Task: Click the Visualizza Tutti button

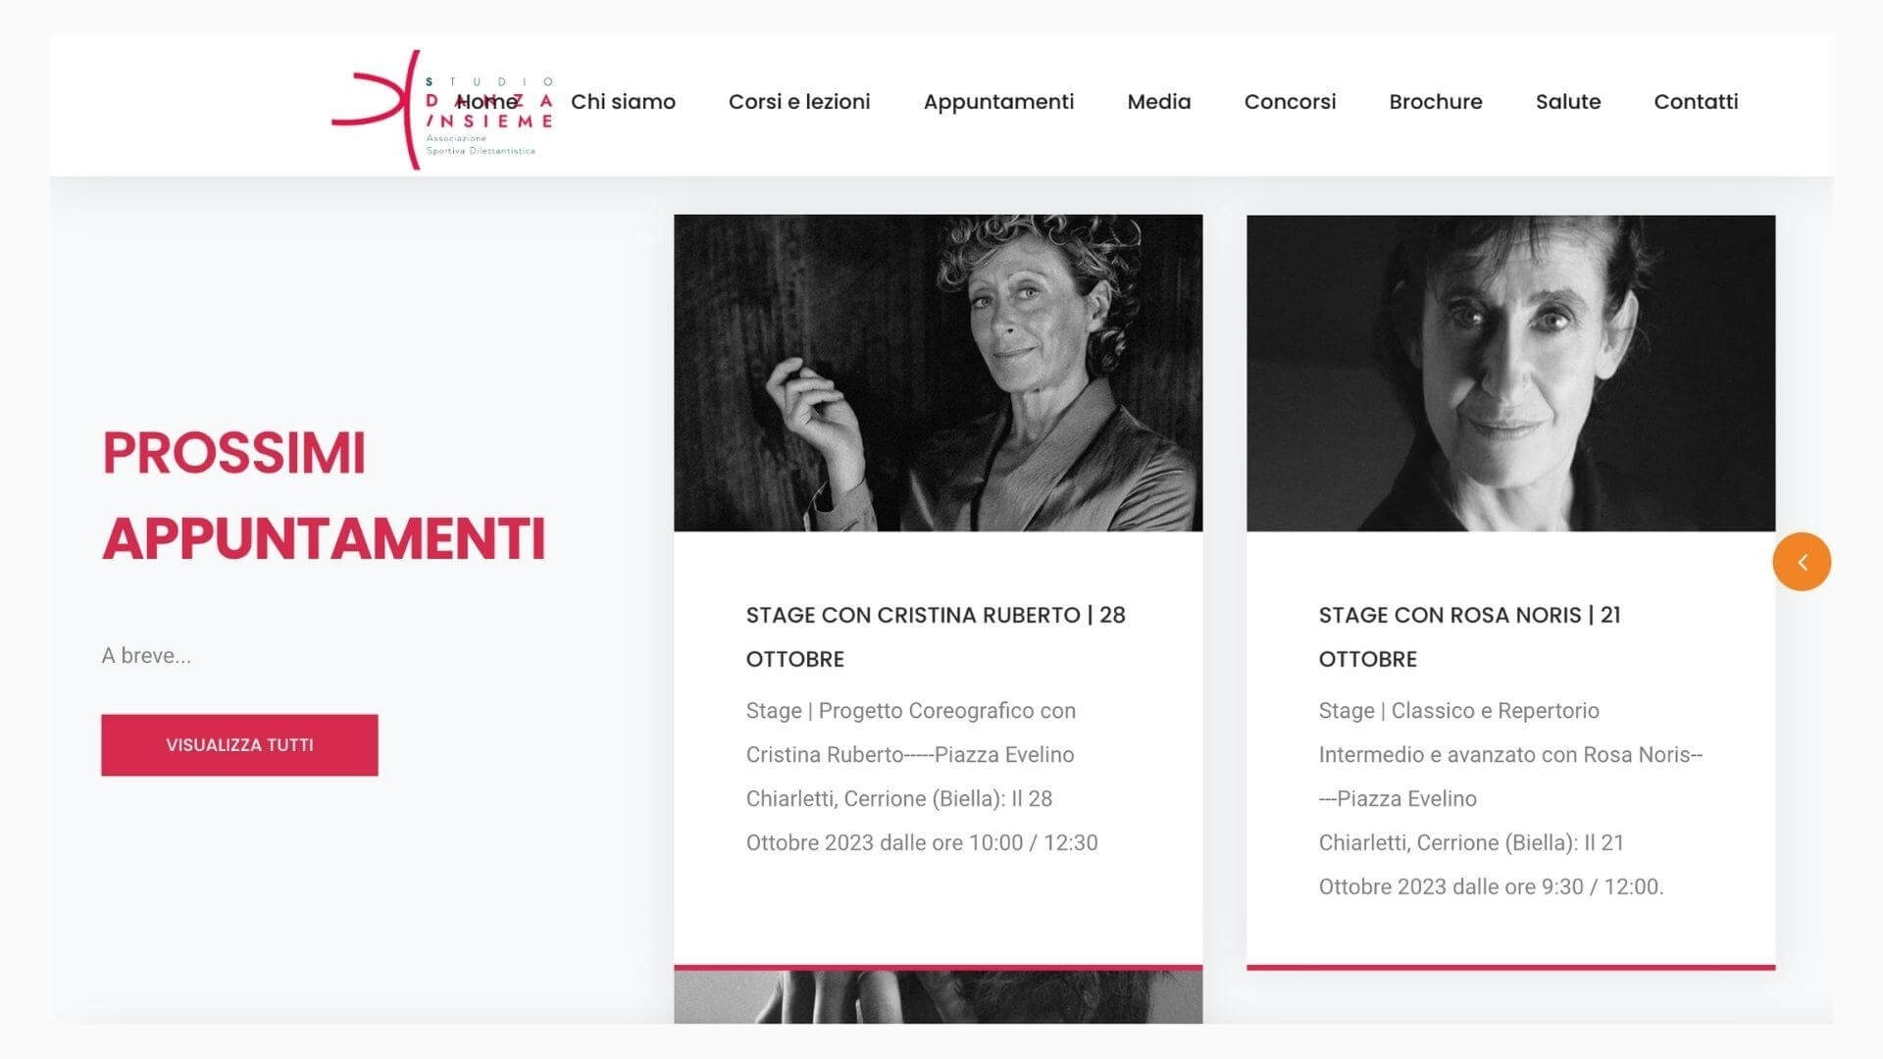Action: [239, 745]
